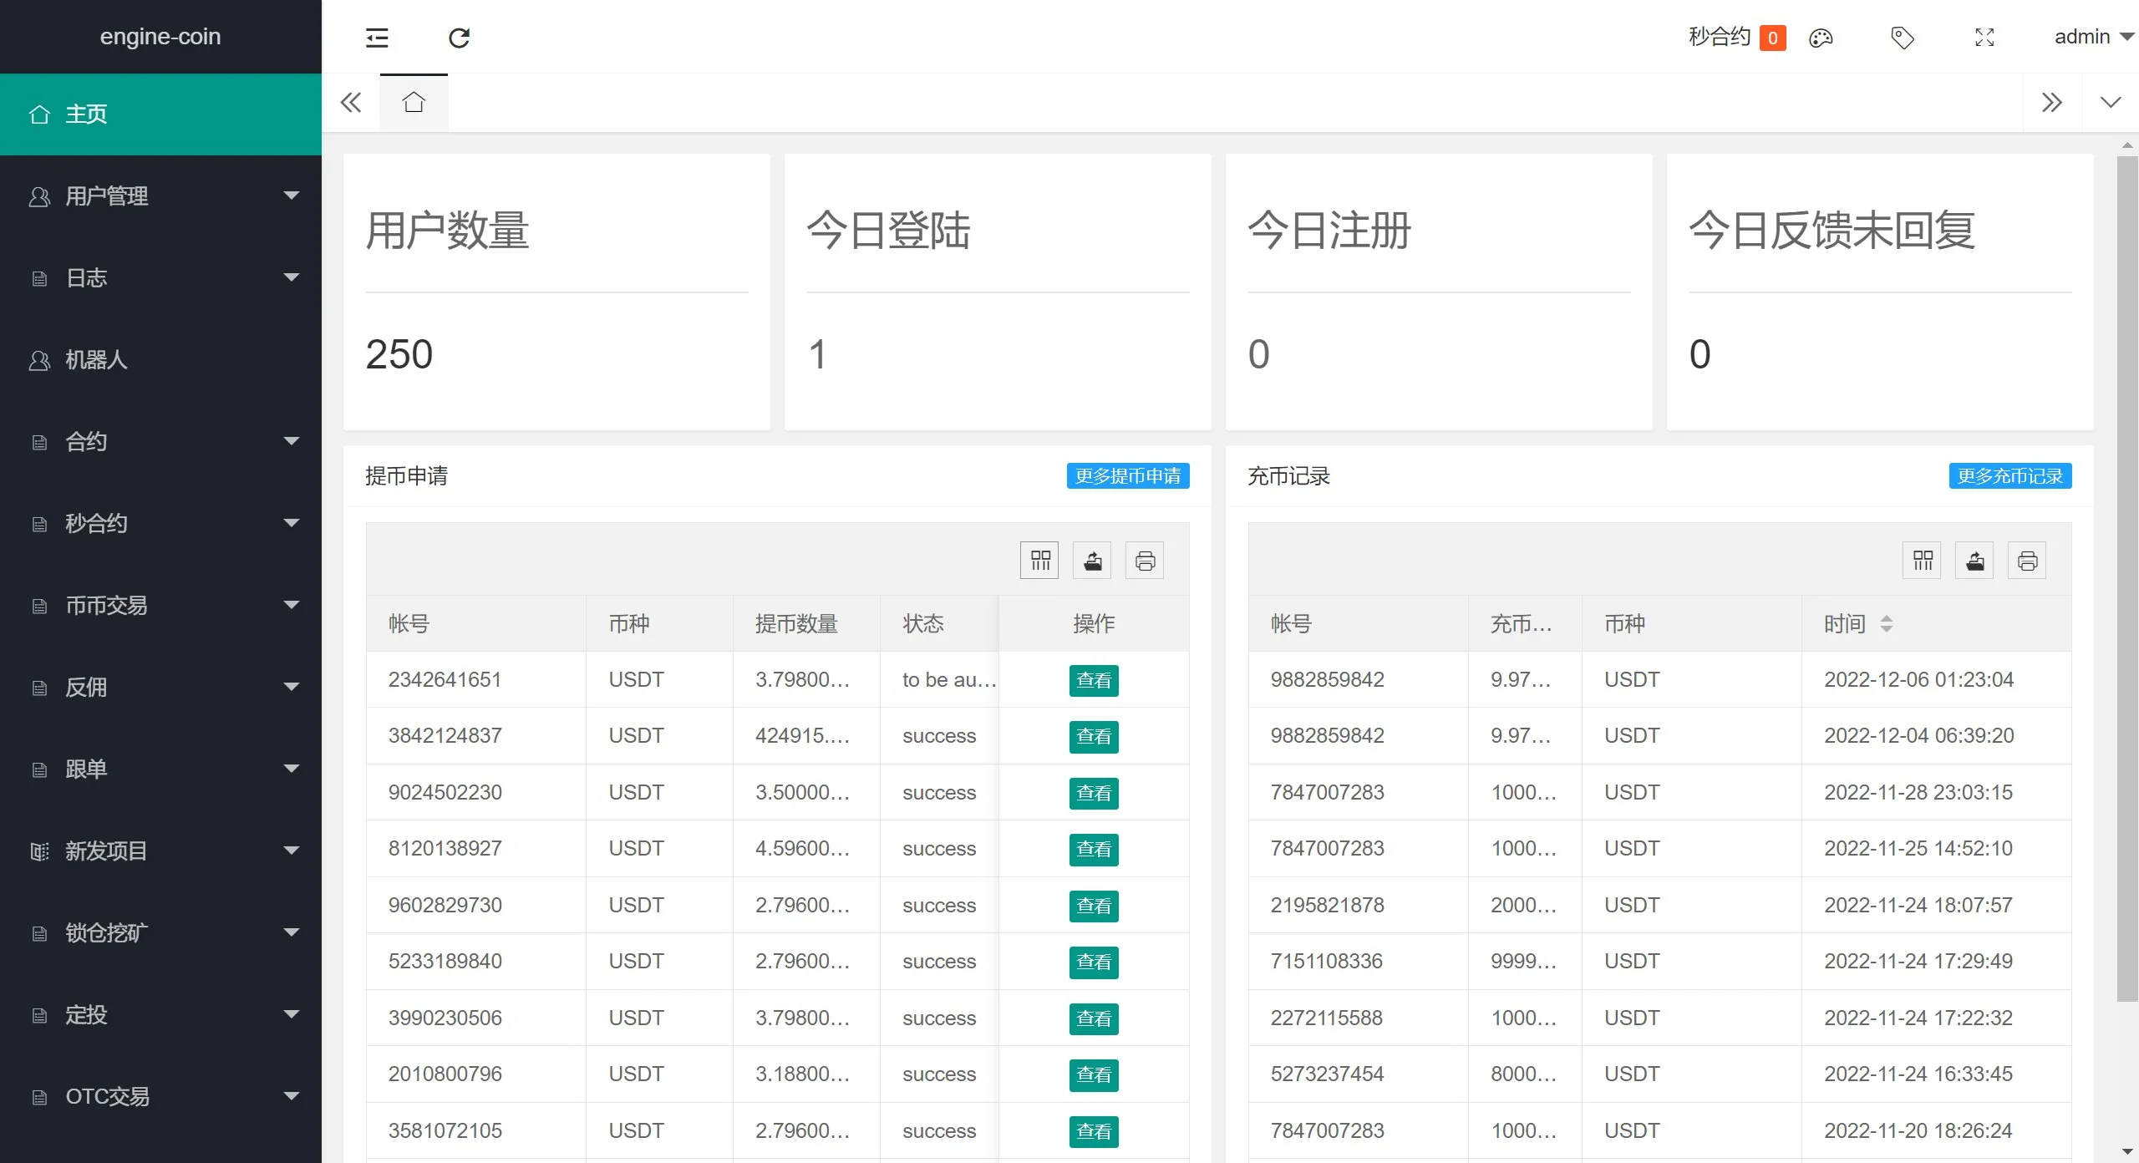
Task: Expand the 用户管理 sidebar menu
Action: pos(160,196)
